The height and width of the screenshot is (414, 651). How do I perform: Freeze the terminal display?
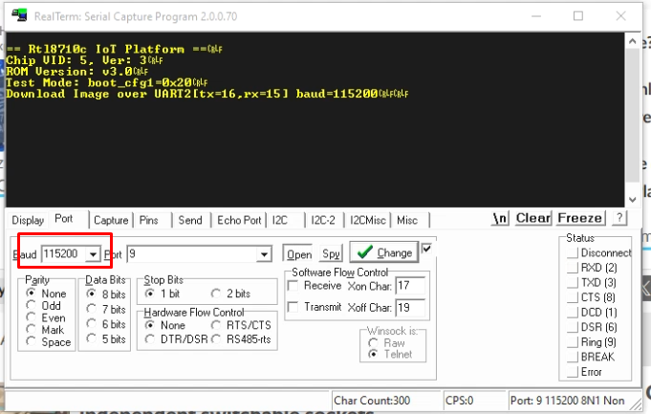point(580,218)
